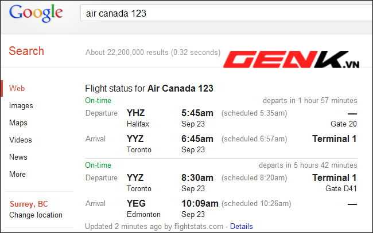The width and height of the screenshot is (373, 233).
Task: Select the Web search category
Action: pos(17,88)
